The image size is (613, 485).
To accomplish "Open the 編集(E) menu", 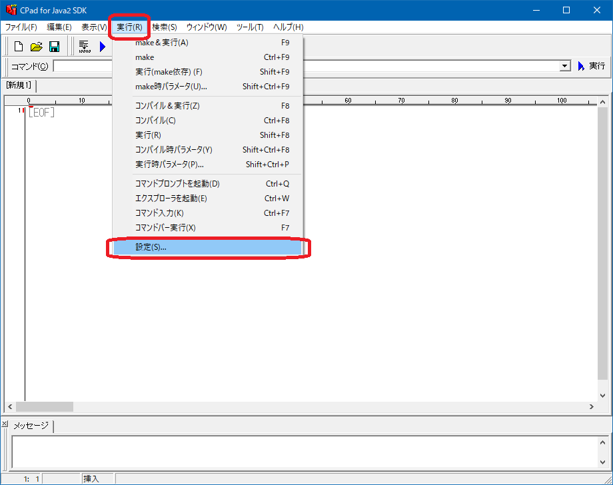I will [59, 27].
